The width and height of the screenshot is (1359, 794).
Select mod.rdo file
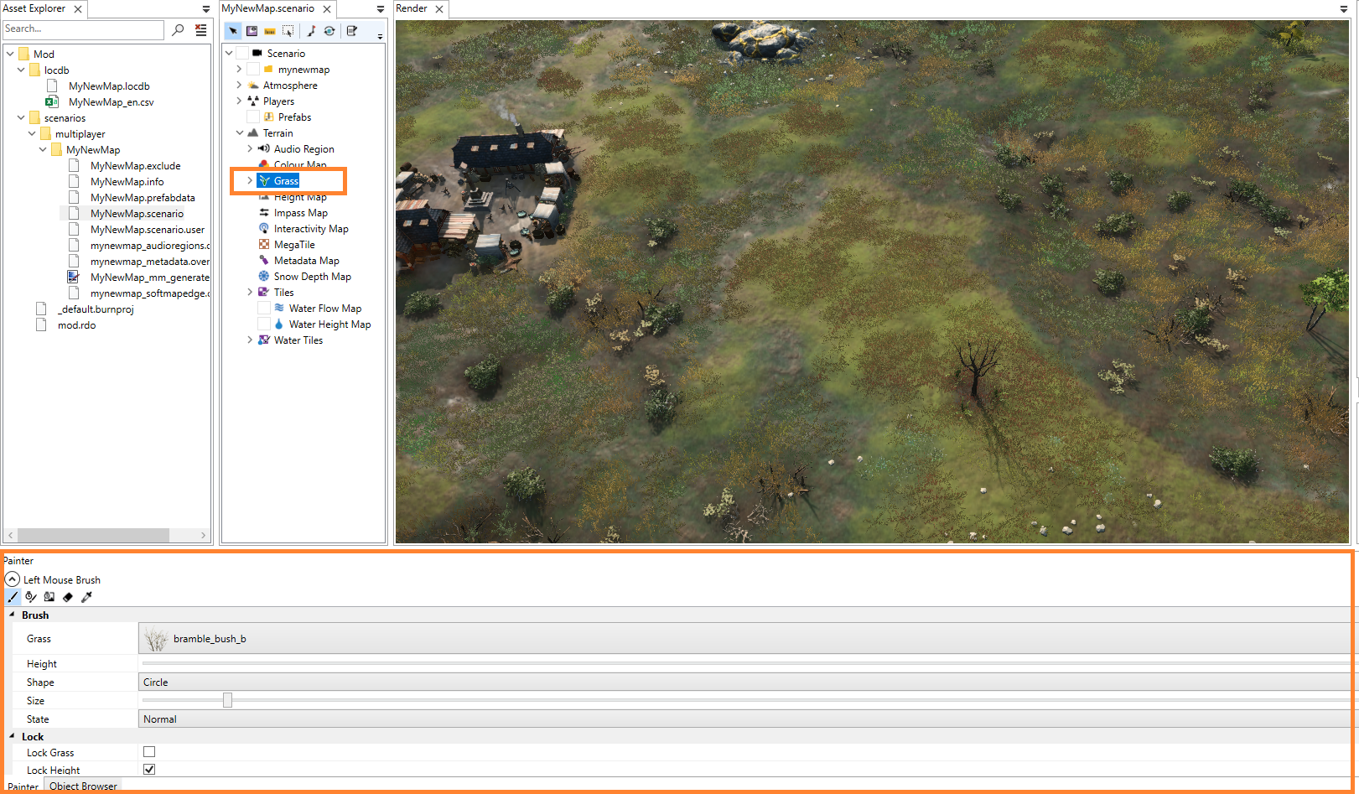tap(76, 325)
